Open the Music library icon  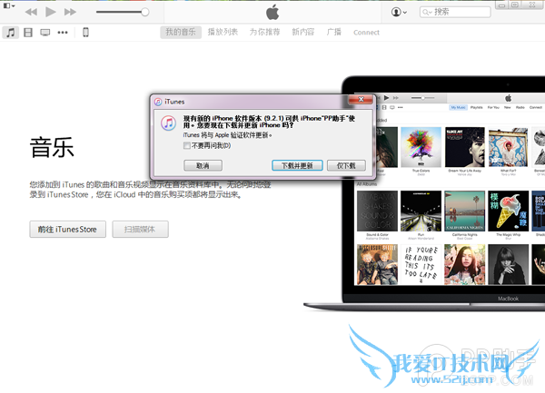(x=10, y=33)
